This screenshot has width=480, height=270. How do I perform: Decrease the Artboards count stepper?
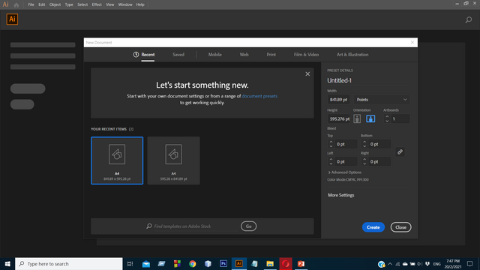pos(387,121)
